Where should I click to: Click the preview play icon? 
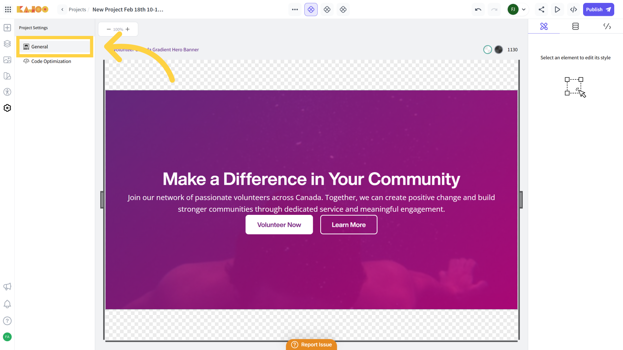557,9
